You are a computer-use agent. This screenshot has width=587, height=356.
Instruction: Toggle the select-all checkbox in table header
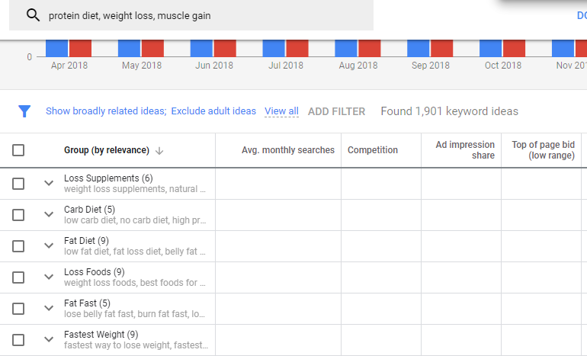pyautogui.click(x=18, y=150)
